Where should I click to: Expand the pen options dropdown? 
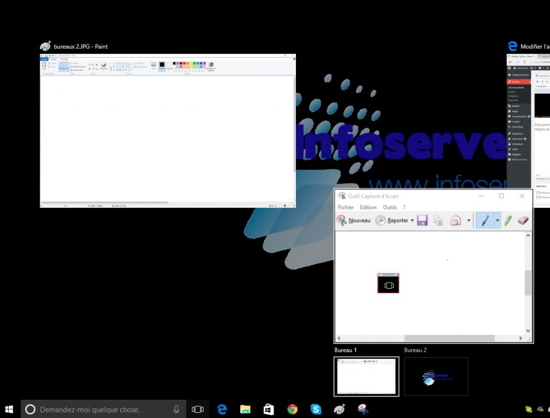pos(497,221)
